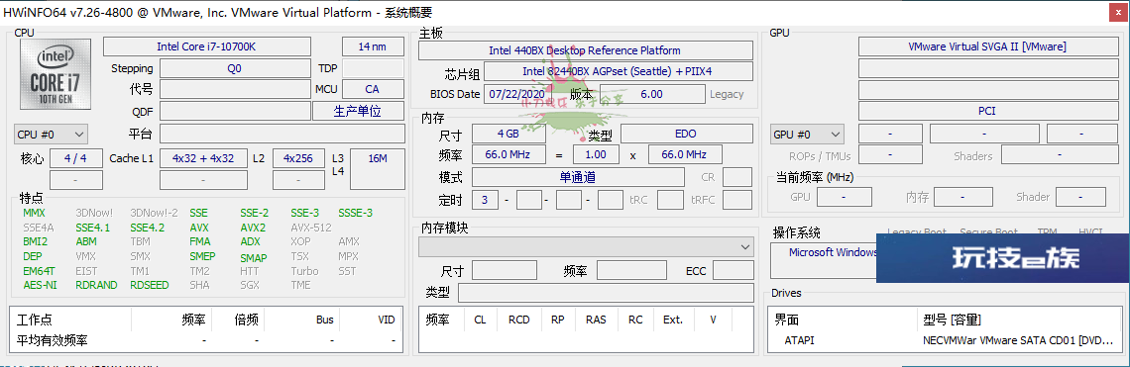This screenshot has height=367, width=1130.
Task: Click the EDO memory type field
Action: point(686,134)
